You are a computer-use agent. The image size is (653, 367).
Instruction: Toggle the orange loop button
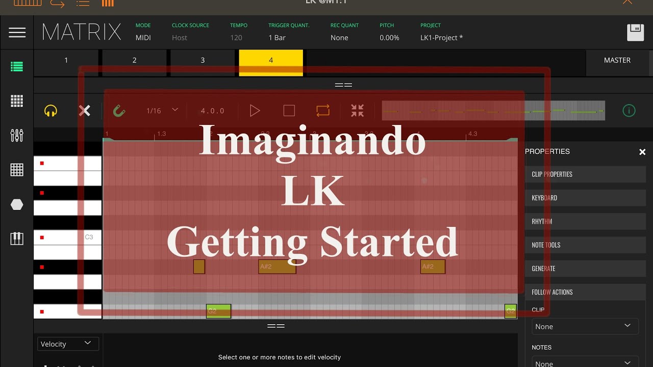point(323,111)
